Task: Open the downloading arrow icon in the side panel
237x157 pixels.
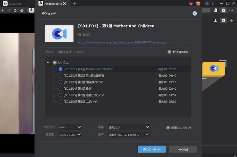Action: click(x=215, y=20)
